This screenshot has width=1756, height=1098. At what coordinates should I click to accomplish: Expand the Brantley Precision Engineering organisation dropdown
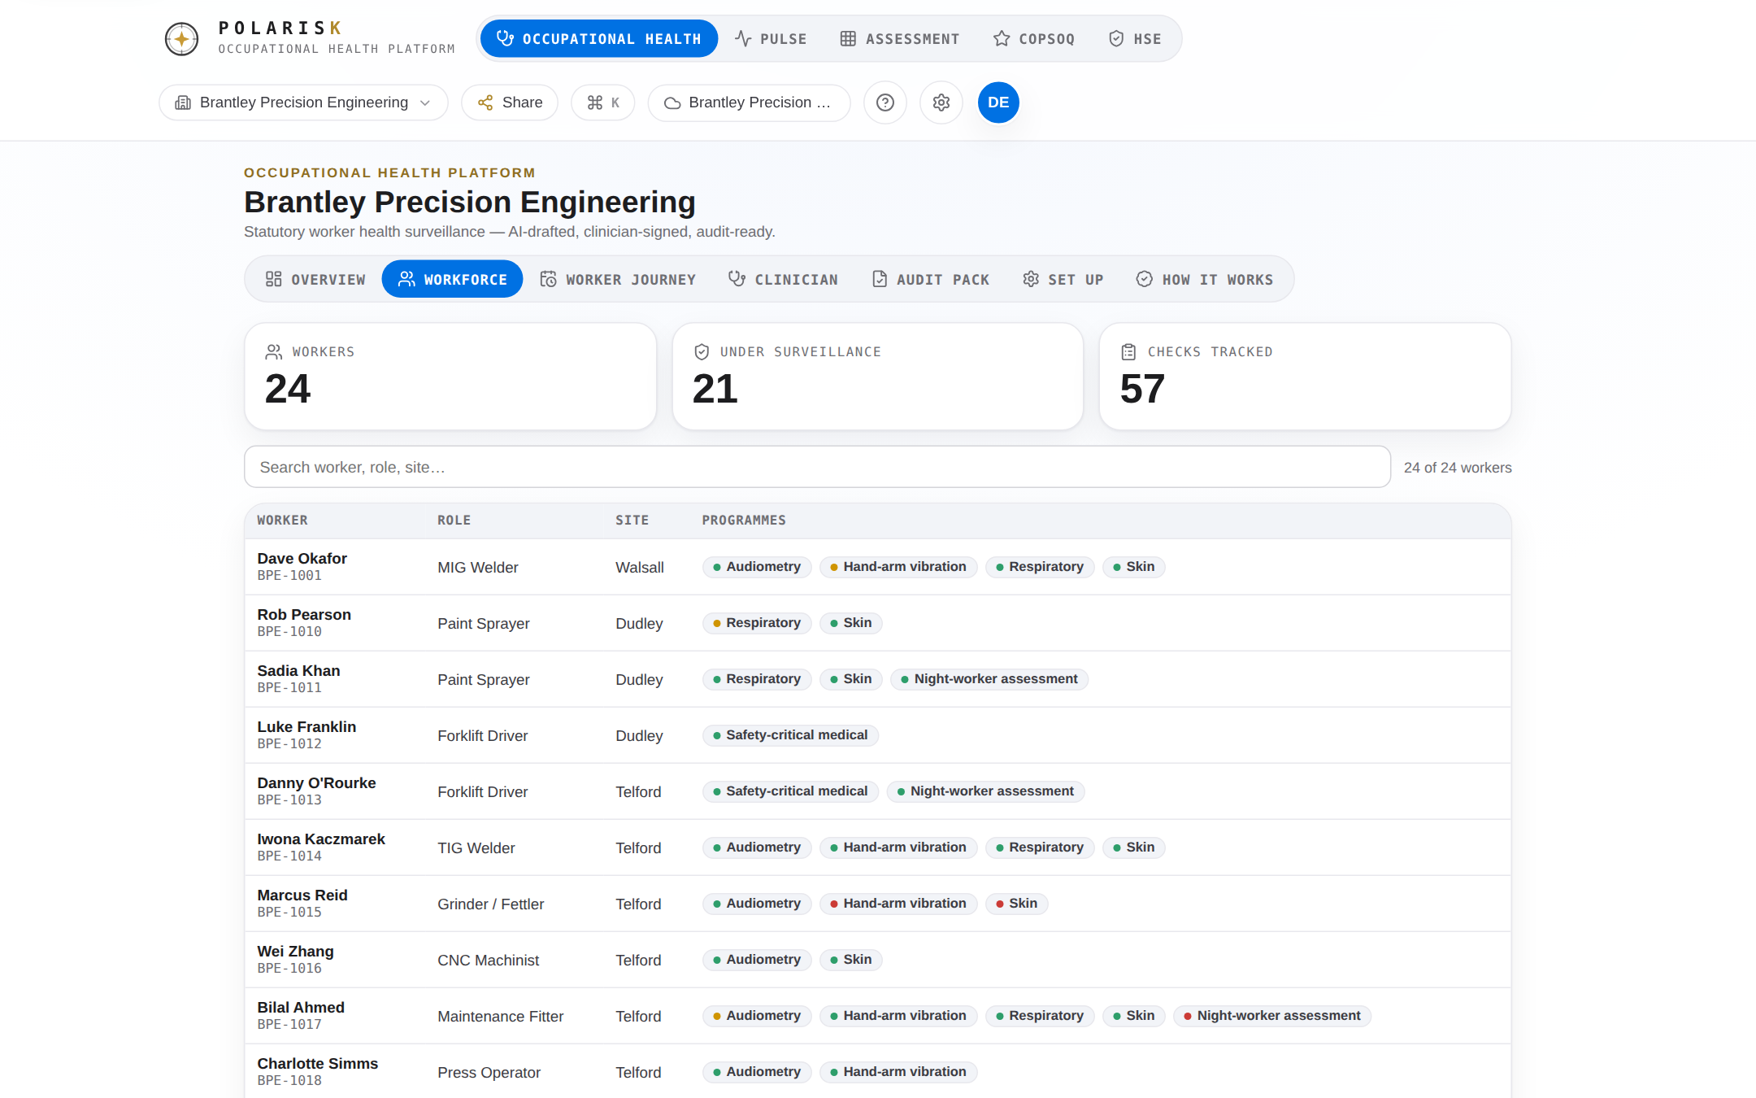point(303,102)
